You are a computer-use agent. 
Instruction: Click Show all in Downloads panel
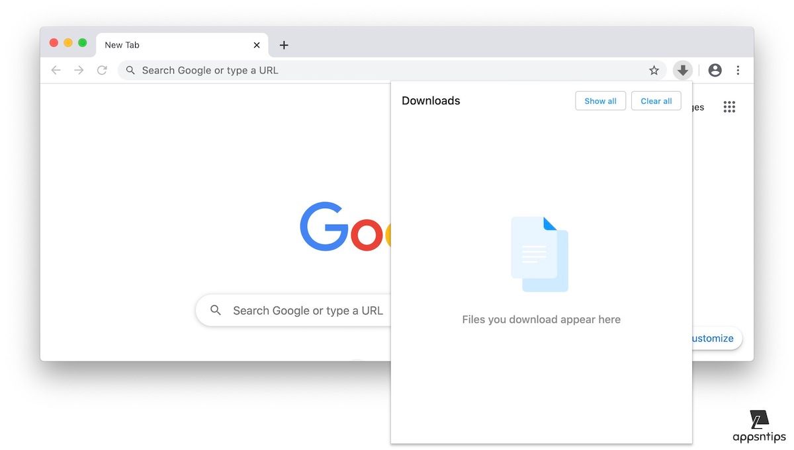click(600, 101)
